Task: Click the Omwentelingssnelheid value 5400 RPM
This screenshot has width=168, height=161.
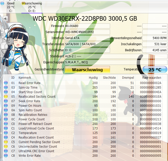Action: tap(155, 38)
